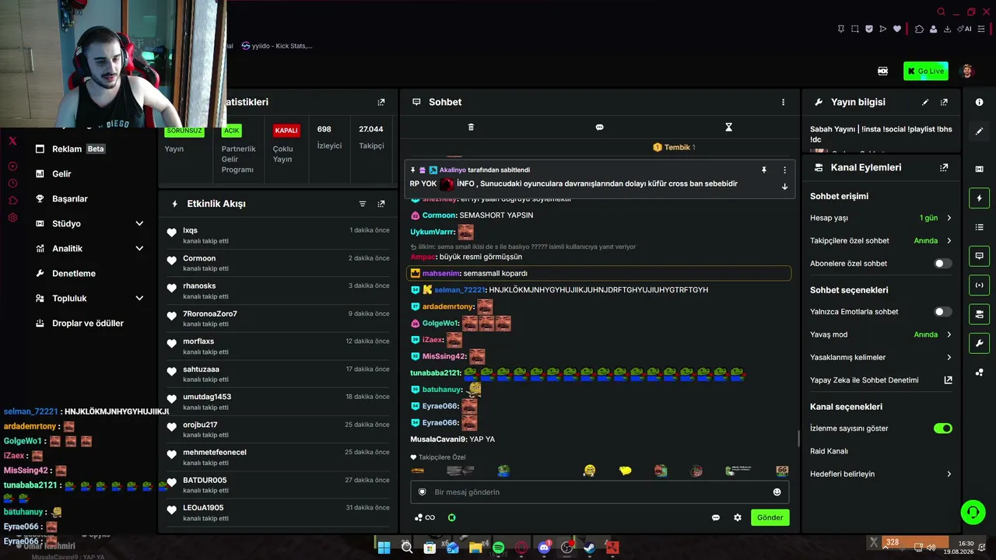Open chat settings gear icon
This screenshot has height=560, width=996.
738,517
